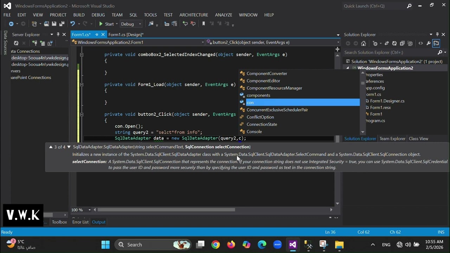The height and width of the screenshot is (253, 450).
Task: Close the Server Explorer panel
Action: tap(64, 34)
